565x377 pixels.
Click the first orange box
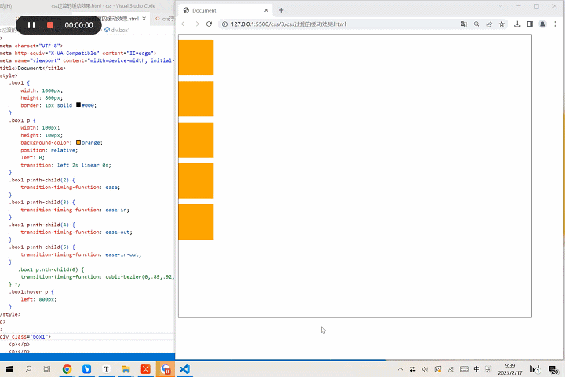[196, 57]
